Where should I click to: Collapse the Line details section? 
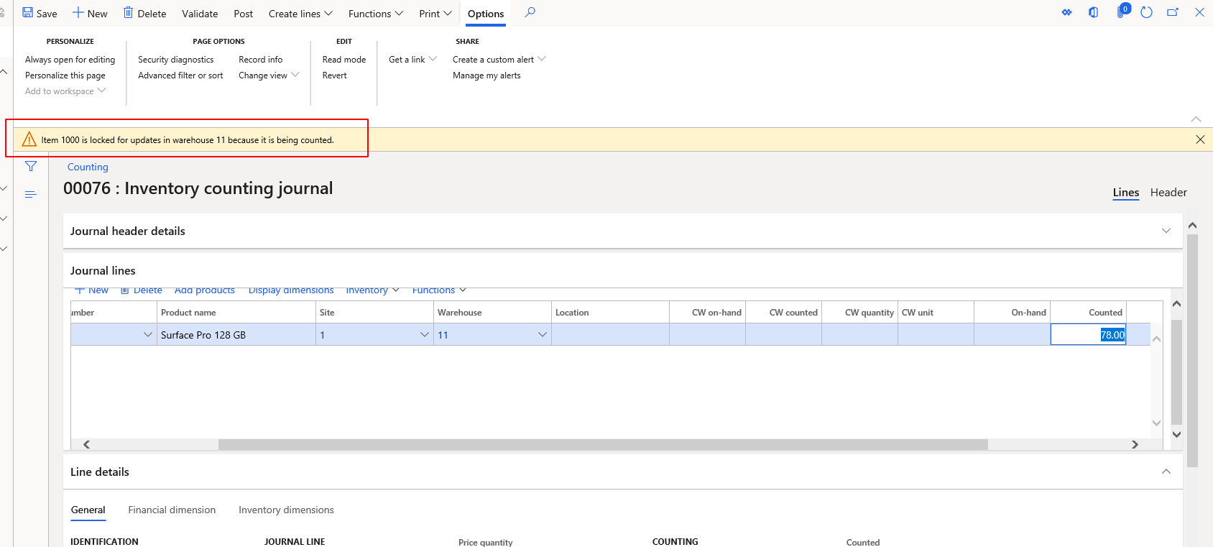point(1166,472)
